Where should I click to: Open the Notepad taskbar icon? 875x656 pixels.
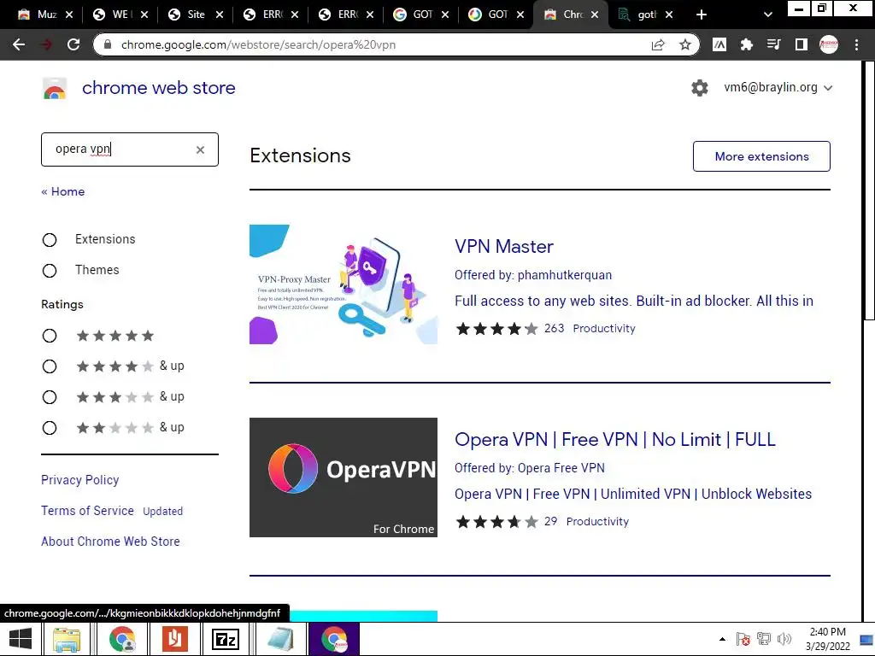tap(280, 639)
